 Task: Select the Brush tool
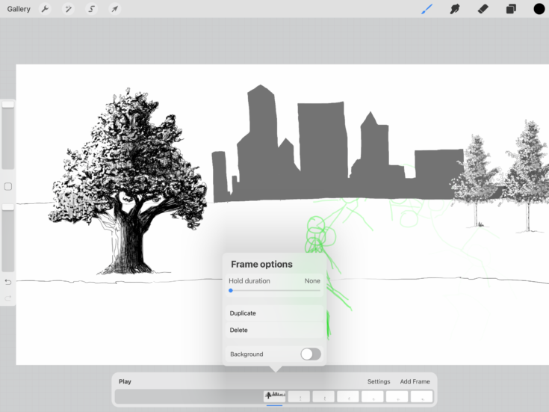(427, 9)
